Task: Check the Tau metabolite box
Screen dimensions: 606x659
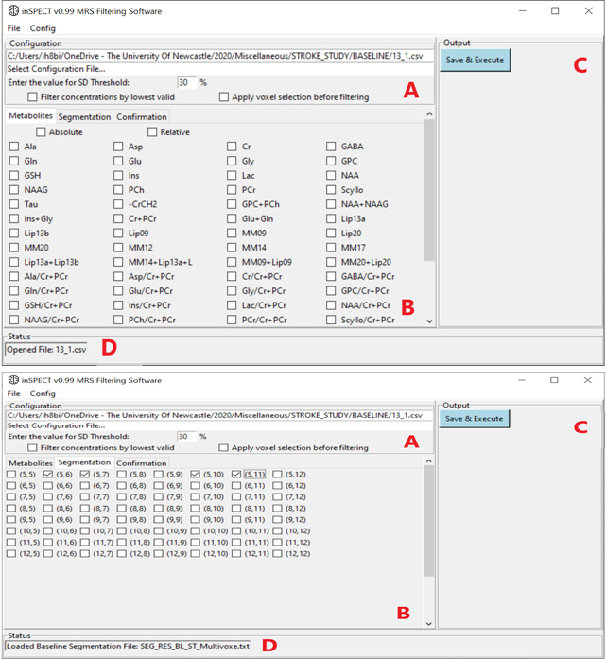Action: [14, 204]
